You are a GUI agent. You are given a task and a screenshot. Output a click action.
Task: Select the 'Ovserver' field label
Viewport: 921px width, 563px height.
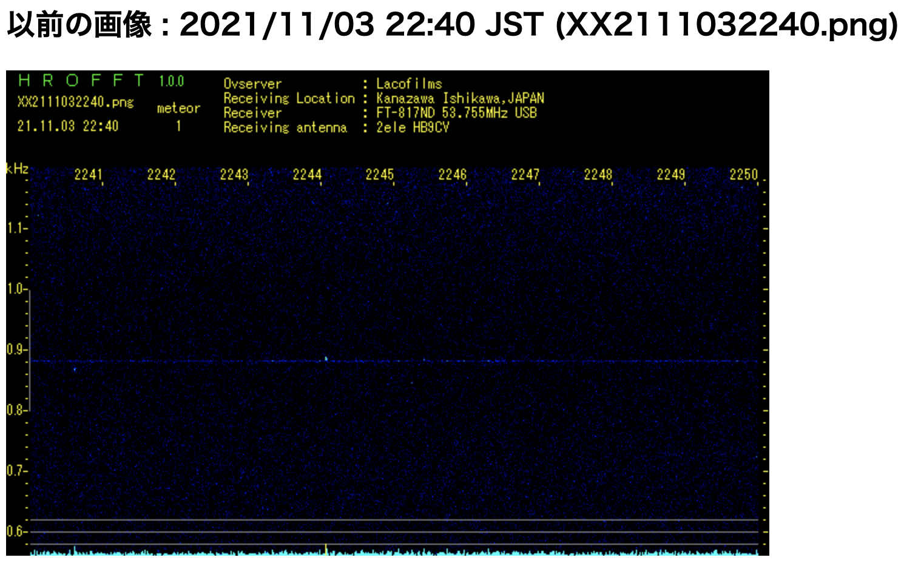tap(252, 84)
